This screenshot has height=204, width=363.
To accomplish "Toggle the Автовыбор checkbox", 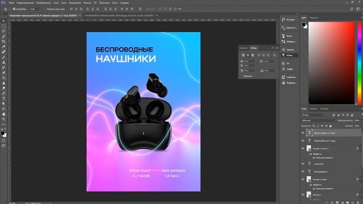I will 14,9.
